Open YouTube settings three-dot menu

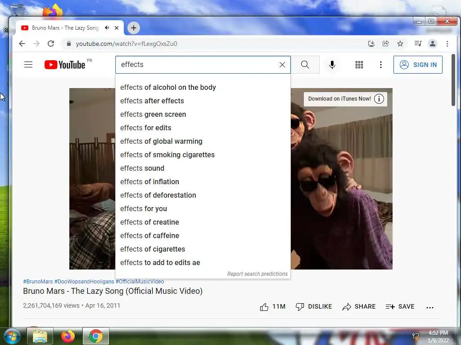click(x=381, y=65)
